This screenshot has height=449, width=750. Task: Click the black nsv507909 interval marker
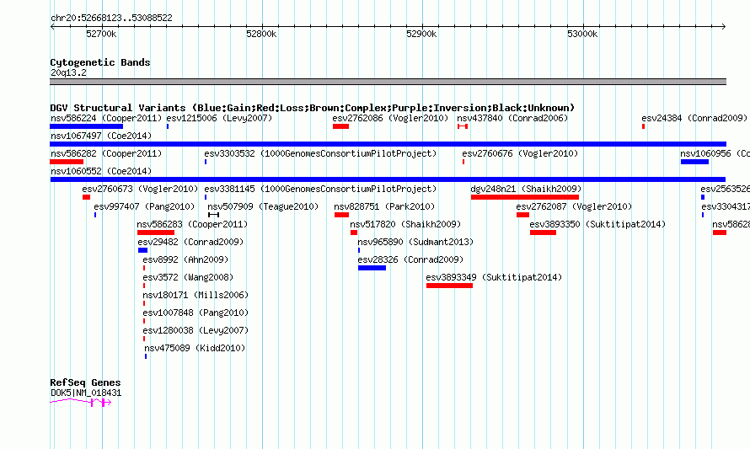pos(213,215)
